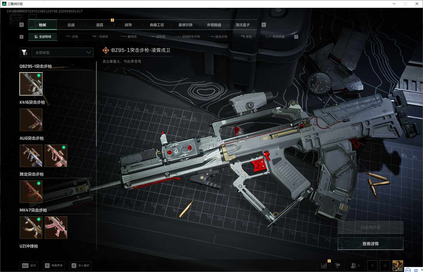
Task: Switch to the 枪械 tab
Action: click(43, 25)
